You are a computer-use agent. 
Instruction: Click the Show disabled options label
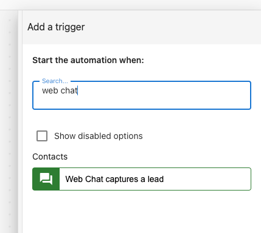point(99,136)
